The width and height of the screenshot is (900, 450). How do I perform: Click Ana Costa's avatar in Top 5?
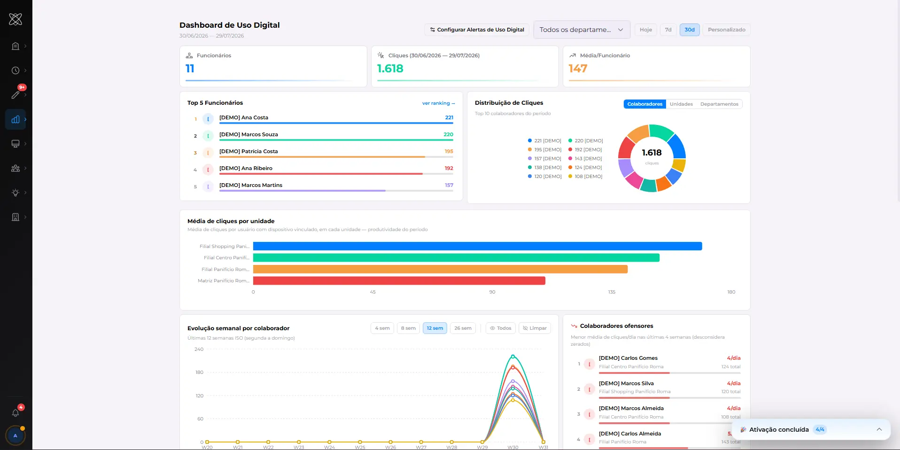point(208,119)
